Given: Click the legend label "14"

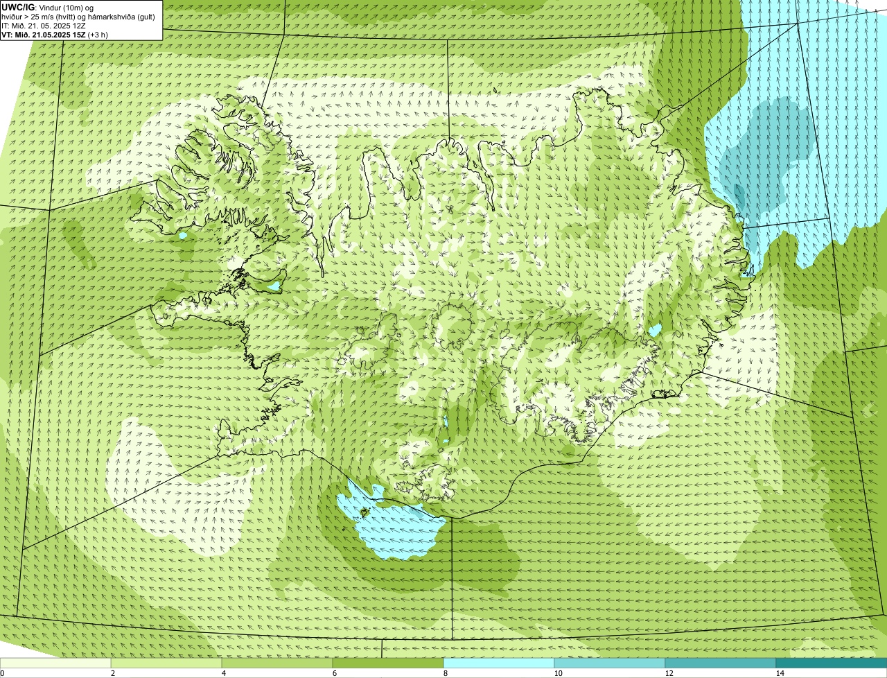Looking at the screenshot, I should coord(780,673).
